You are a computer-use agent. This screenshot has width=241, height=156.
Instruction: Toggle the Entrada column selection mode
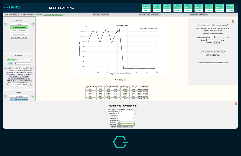coord(10,60)
